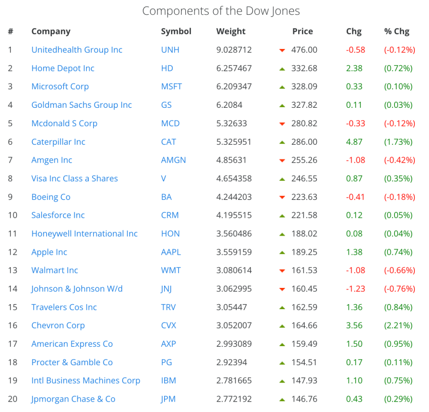This screenshot has height=412, width=429.
Task: Open Honeywell International Inc link
Action: [84, 233]
